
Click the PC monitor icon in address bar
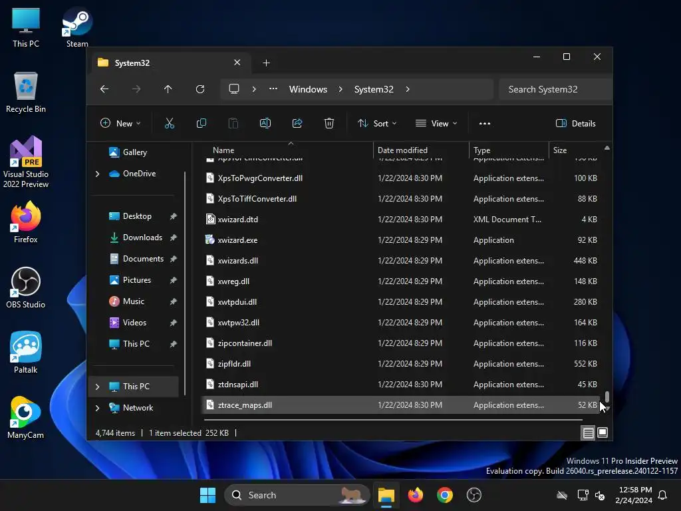point(234,89)
